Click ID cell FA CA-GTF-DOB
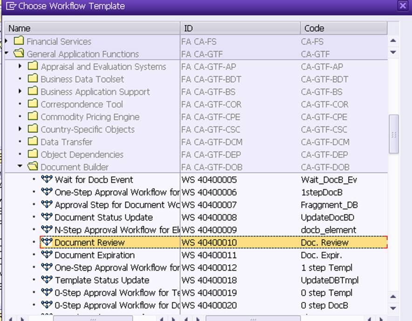 [212, 167]
